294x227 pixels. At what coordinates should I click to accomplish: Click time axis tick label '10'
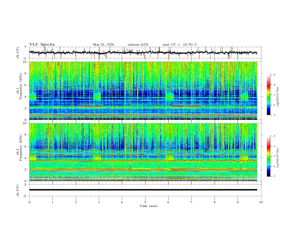pyautogui.click(x=261, y=202)
